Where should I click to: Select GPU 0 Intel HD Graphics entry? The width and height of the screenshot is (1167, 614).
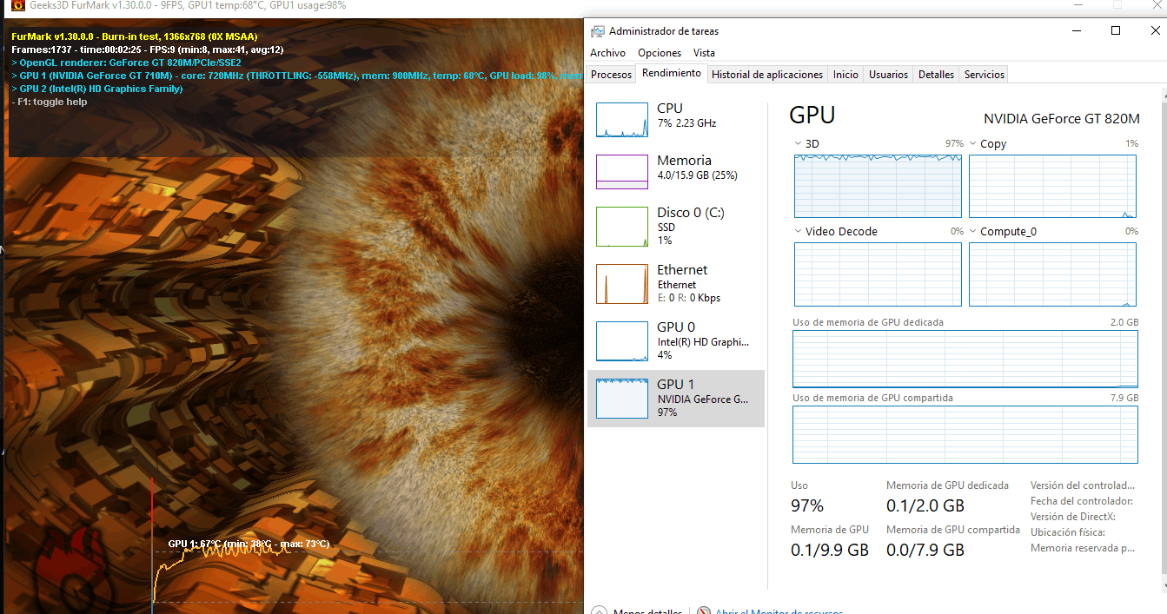pos(676,340)
